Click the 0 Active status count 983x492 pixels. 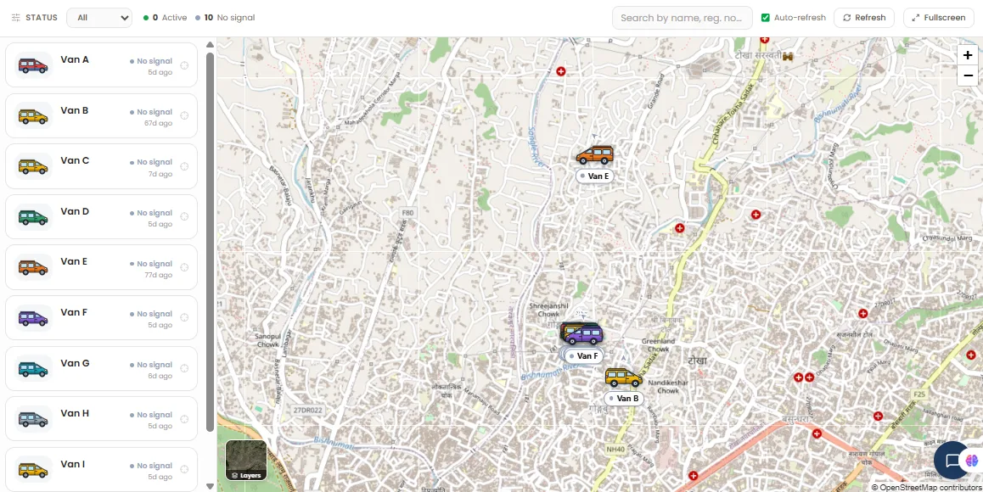(166, 18)
